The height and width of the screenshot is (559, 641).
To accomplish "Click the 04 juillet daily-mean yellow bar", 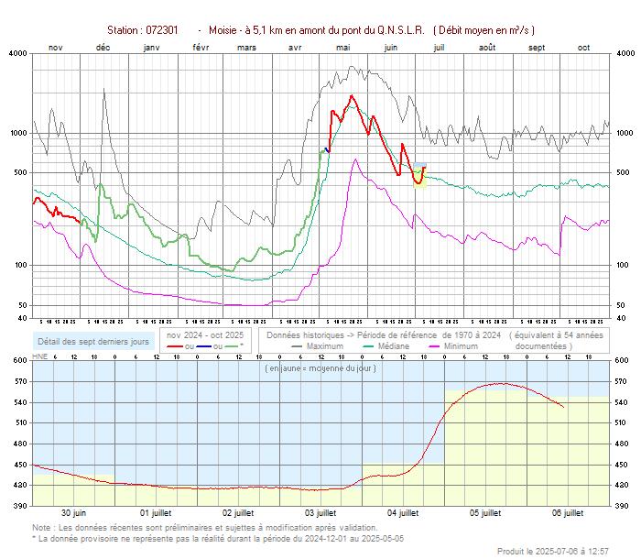I will tap(403, 485).
